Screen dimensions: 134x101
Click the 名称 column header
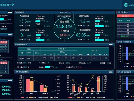pyautogui.click(x=128, y=20)
